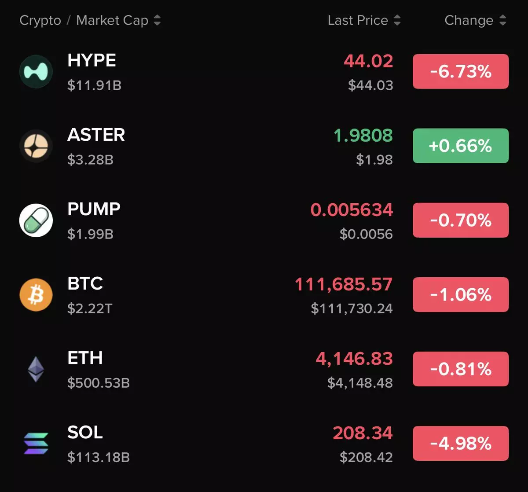Open the ETH ticker name
This screenshot has width=528, height=492.
pos(85,358)
